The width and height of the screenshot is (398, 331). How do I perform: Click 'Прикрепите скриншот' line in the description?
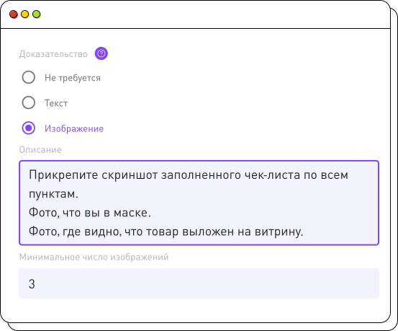[189, 175]
